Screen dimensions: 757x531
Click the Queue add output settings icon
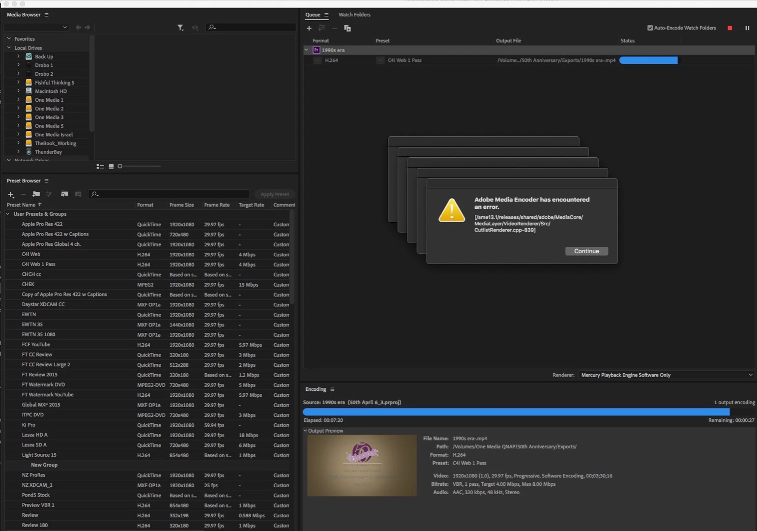click(322, 28)
